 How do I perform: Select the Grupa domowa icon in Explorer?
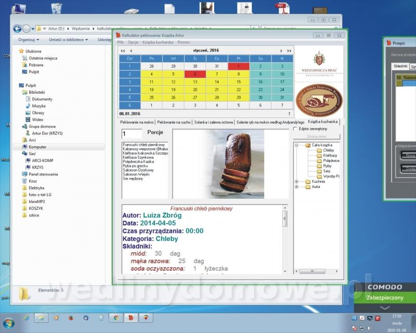pos(24,126)
